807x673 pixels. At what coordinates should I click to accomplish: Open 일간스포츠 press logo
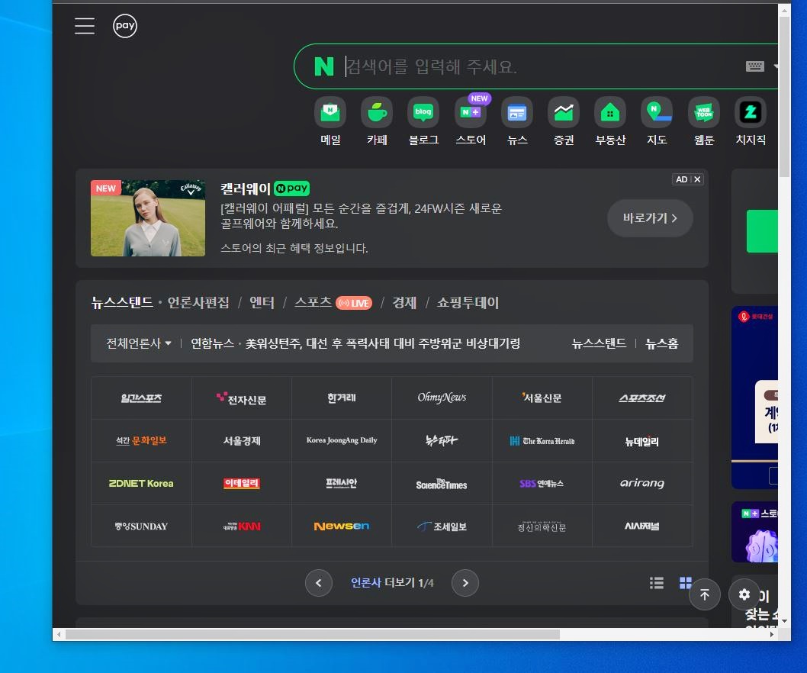(141, 398)
